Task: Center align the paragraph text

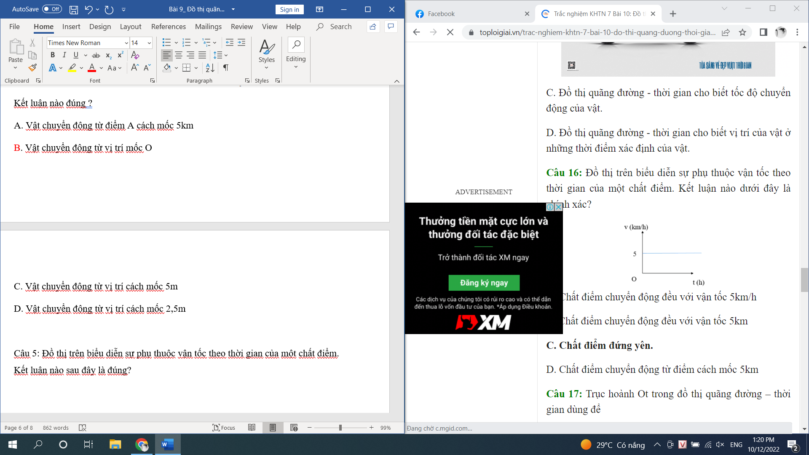Action: pos(179,55)
